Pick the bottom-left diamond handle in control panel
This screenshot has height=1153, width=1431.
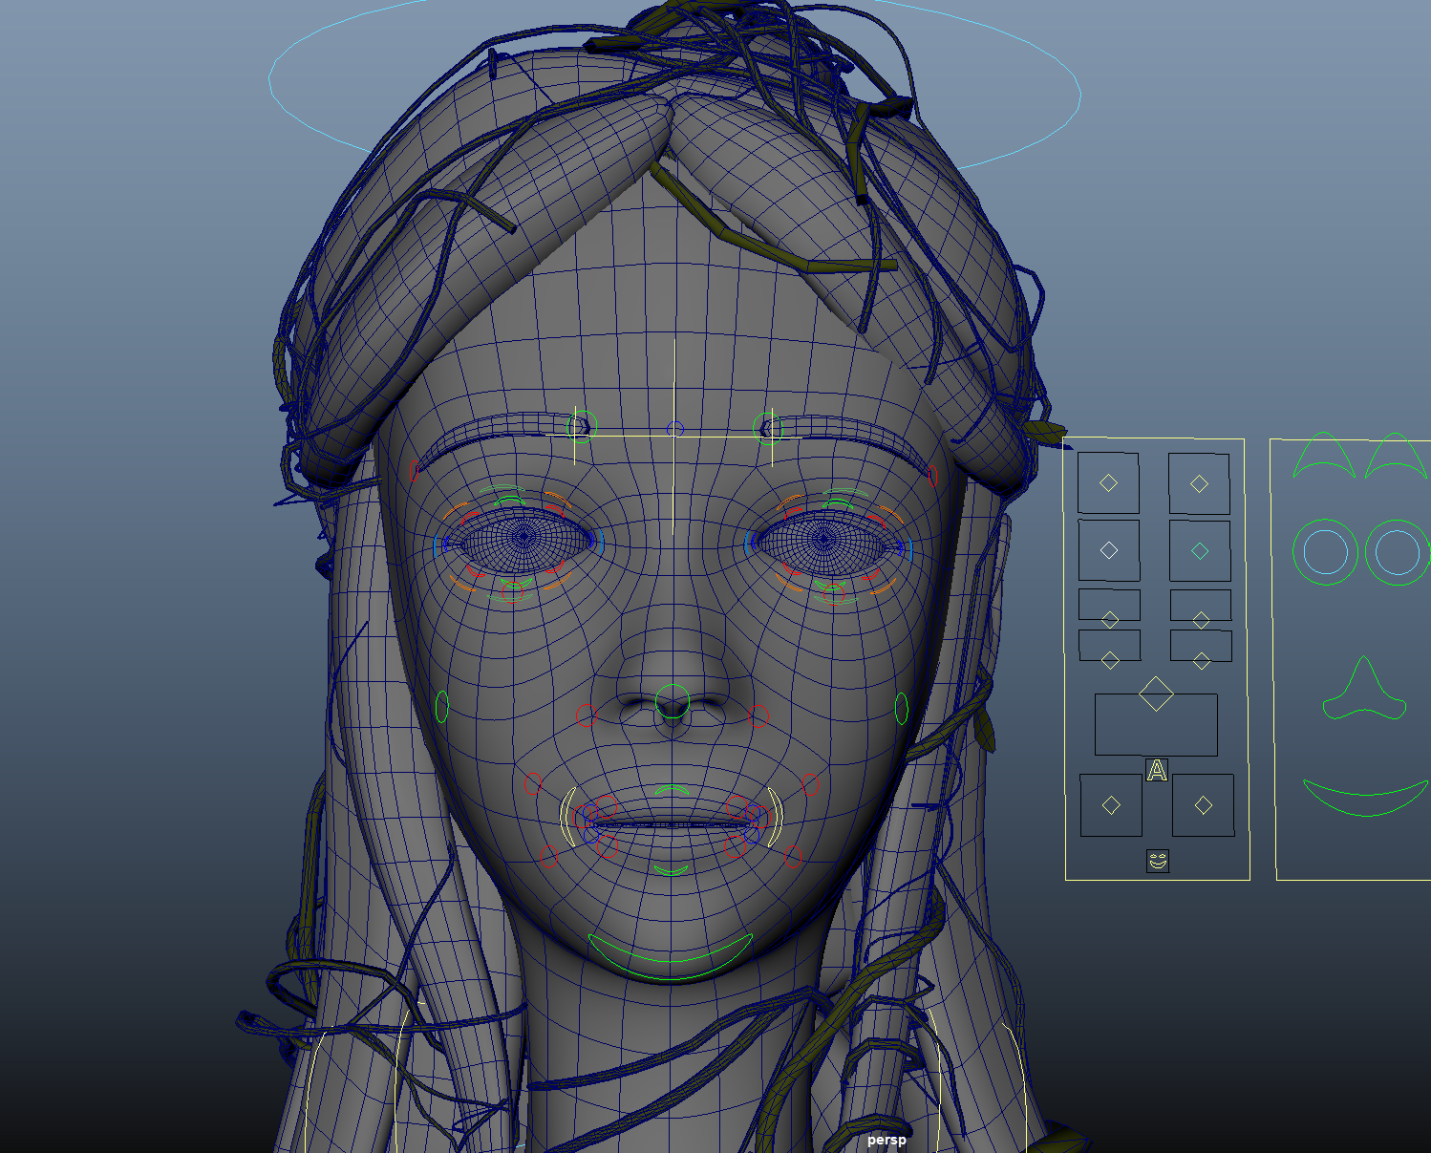click(x=1110, y=805)
